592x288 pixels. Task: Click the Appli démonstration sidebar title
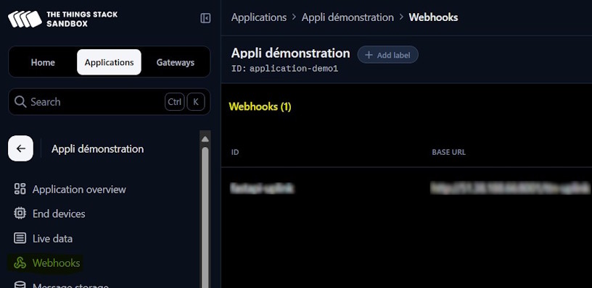tap(98, 149)
